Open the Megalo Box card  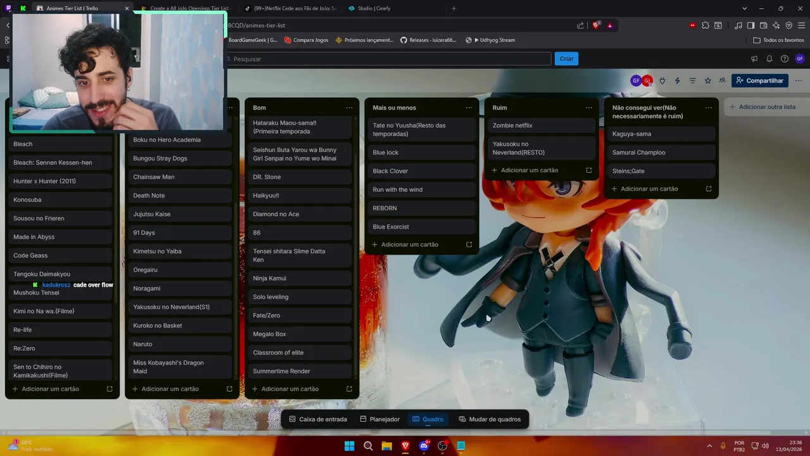point(300,334)
